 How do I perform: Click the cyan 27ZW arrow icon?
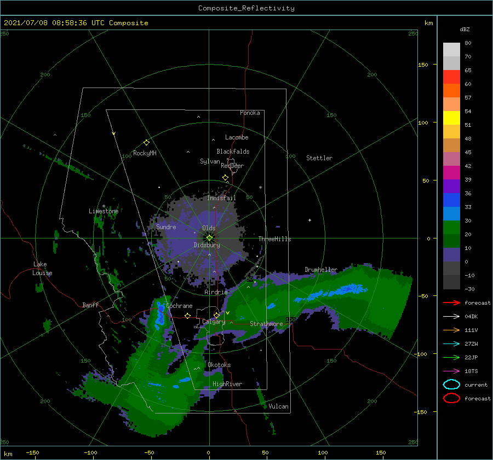(451, 343)
